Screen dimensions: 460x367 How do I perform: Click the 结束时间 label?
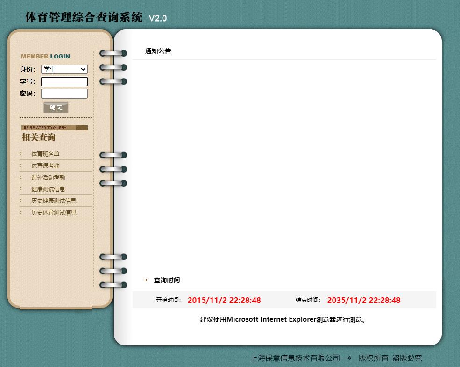tap(308, 300)
